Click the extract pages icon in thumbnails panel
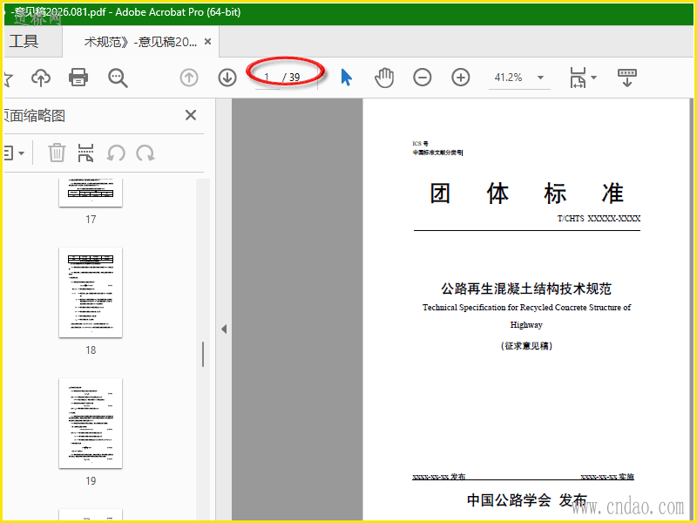697x523 pixels. click(85, 153)
